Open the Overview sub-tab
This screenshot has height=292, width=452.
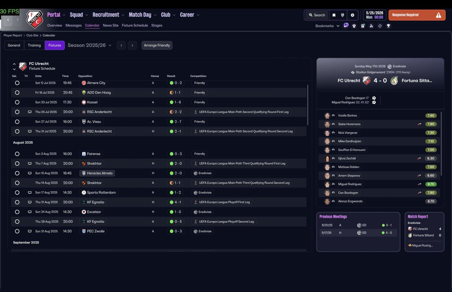click(x=55, y=25)
